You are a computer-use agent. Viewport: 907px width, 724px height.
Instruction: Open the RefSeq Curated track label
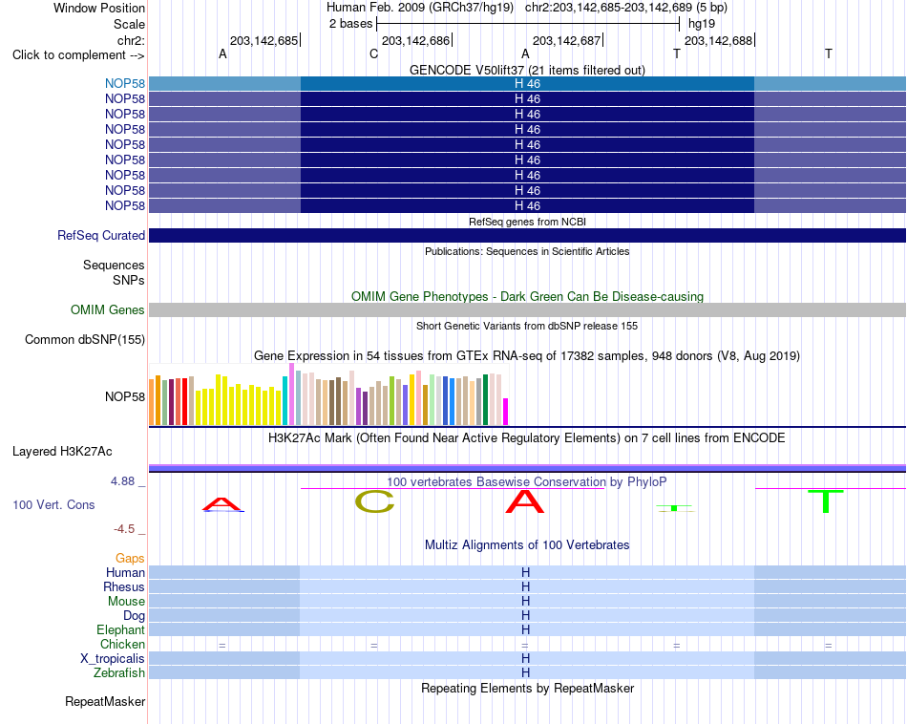(100, 236)
